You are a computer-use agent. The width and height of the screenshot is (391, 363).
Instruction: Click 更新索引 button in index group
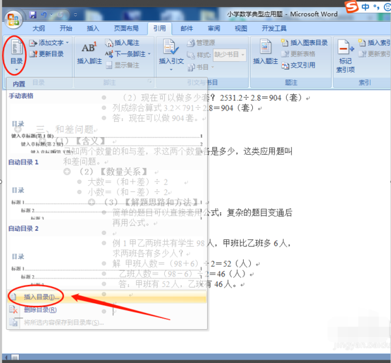[x=374, y=54]
